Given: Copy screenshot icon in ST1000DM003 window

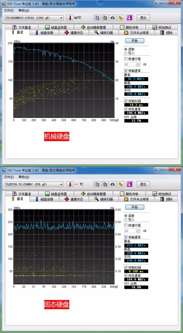Looking at the screenshot, I should tap(105, 18).
